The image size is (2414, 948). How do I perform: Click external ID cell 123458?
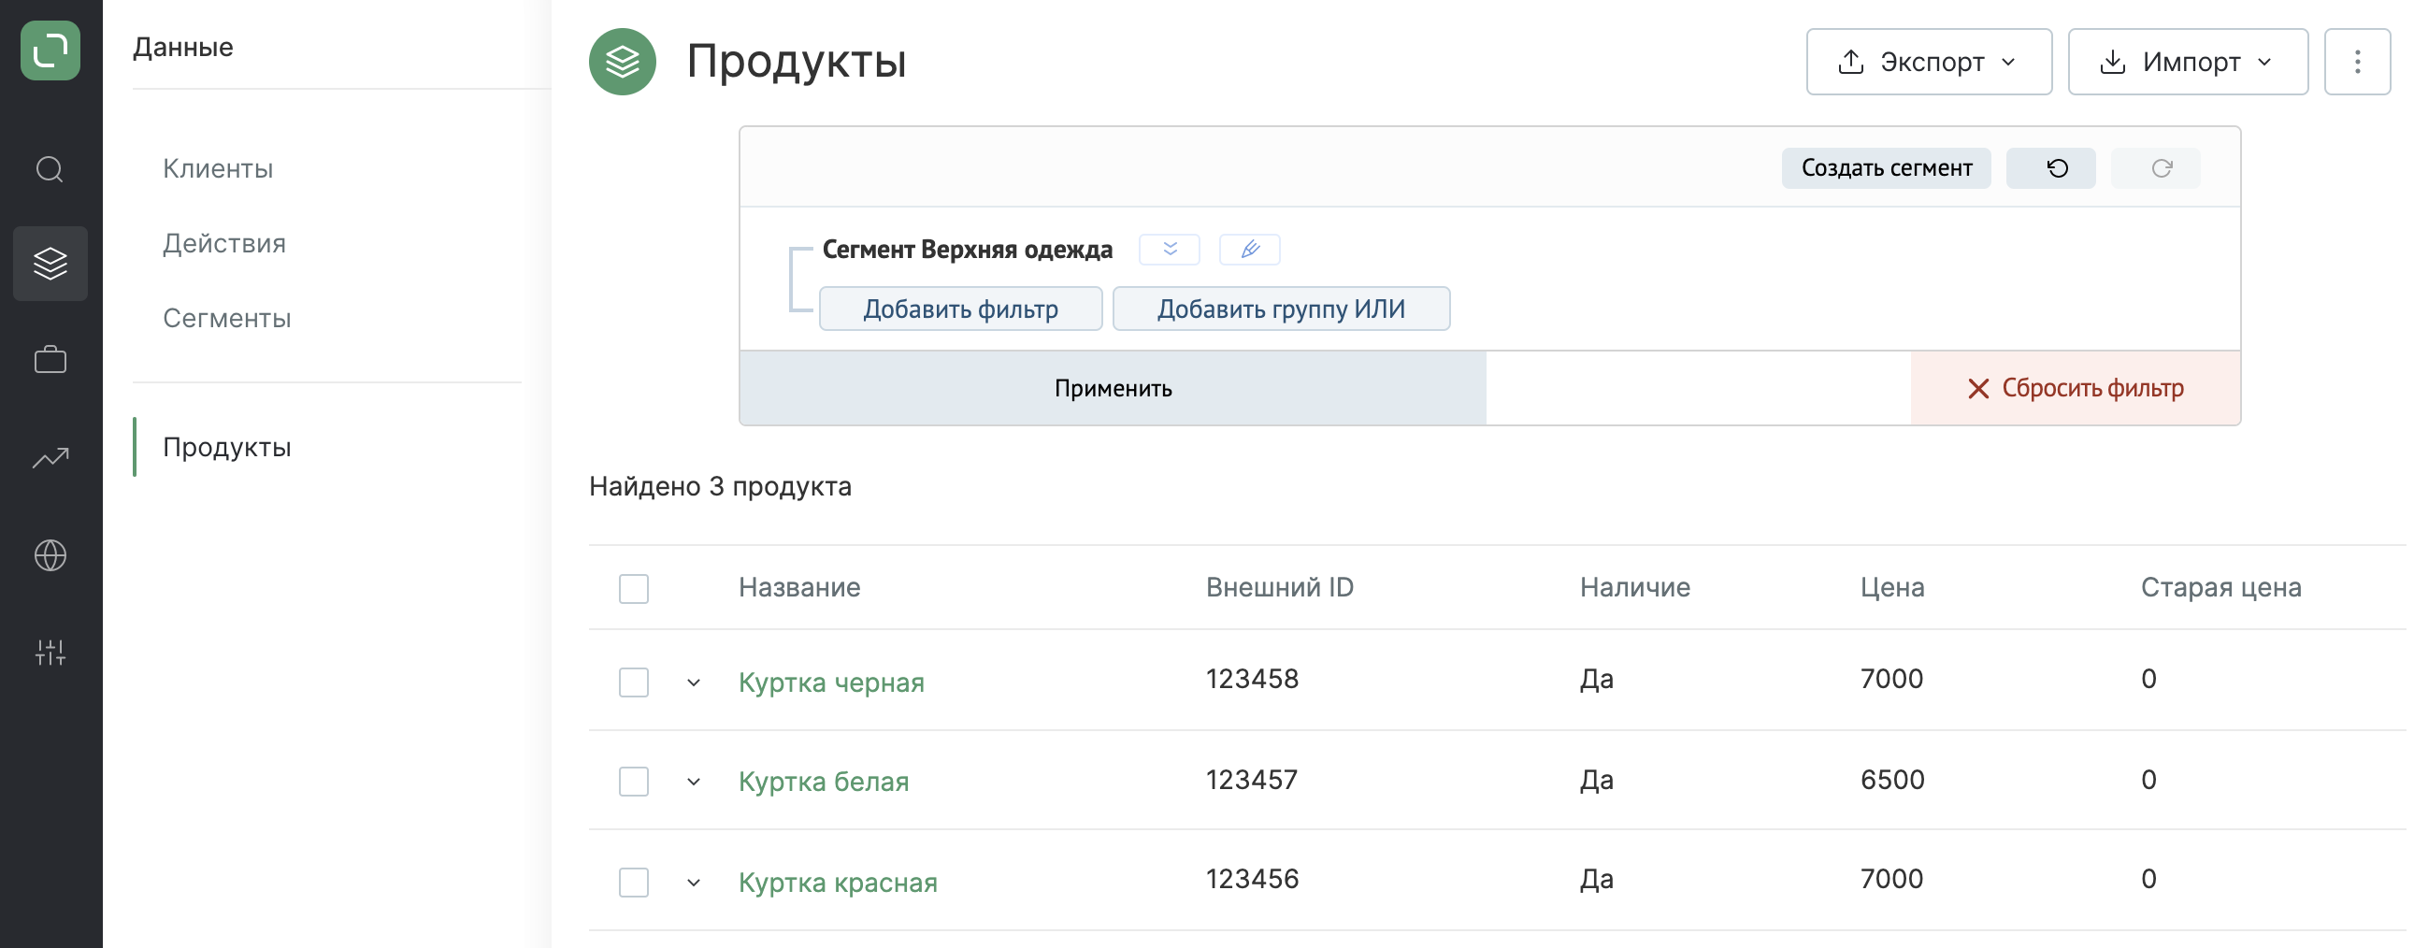tap(1252, 678)
